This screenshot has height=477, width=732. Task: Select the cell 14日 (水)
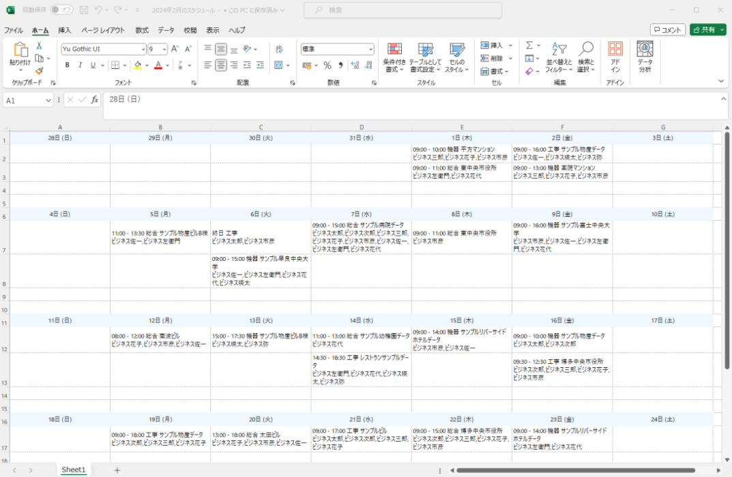coord(362,320)
